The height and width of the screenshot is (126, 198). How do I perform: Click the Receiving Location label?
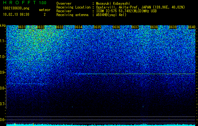point(73,7)
